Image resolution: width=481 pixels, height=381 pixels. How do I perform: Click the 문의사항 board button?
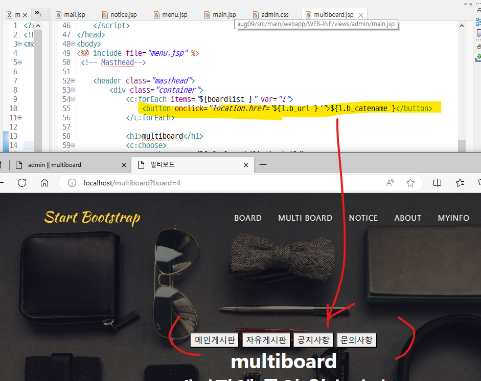tap(357, 340)
